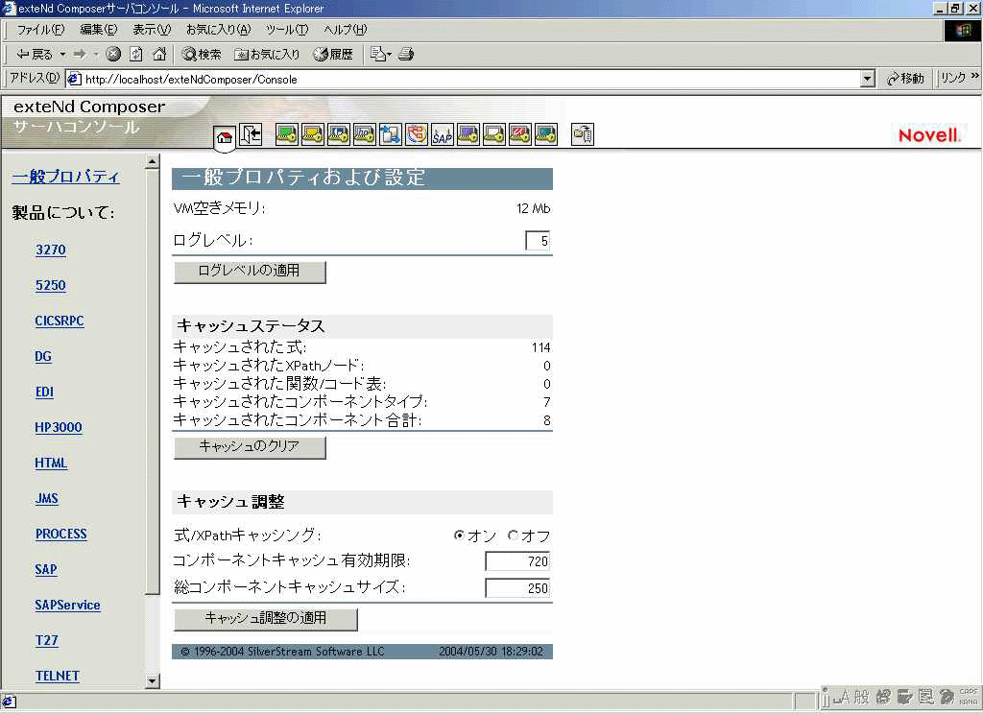
Task: Go back with the 戻る browser button
Action: 35,55
